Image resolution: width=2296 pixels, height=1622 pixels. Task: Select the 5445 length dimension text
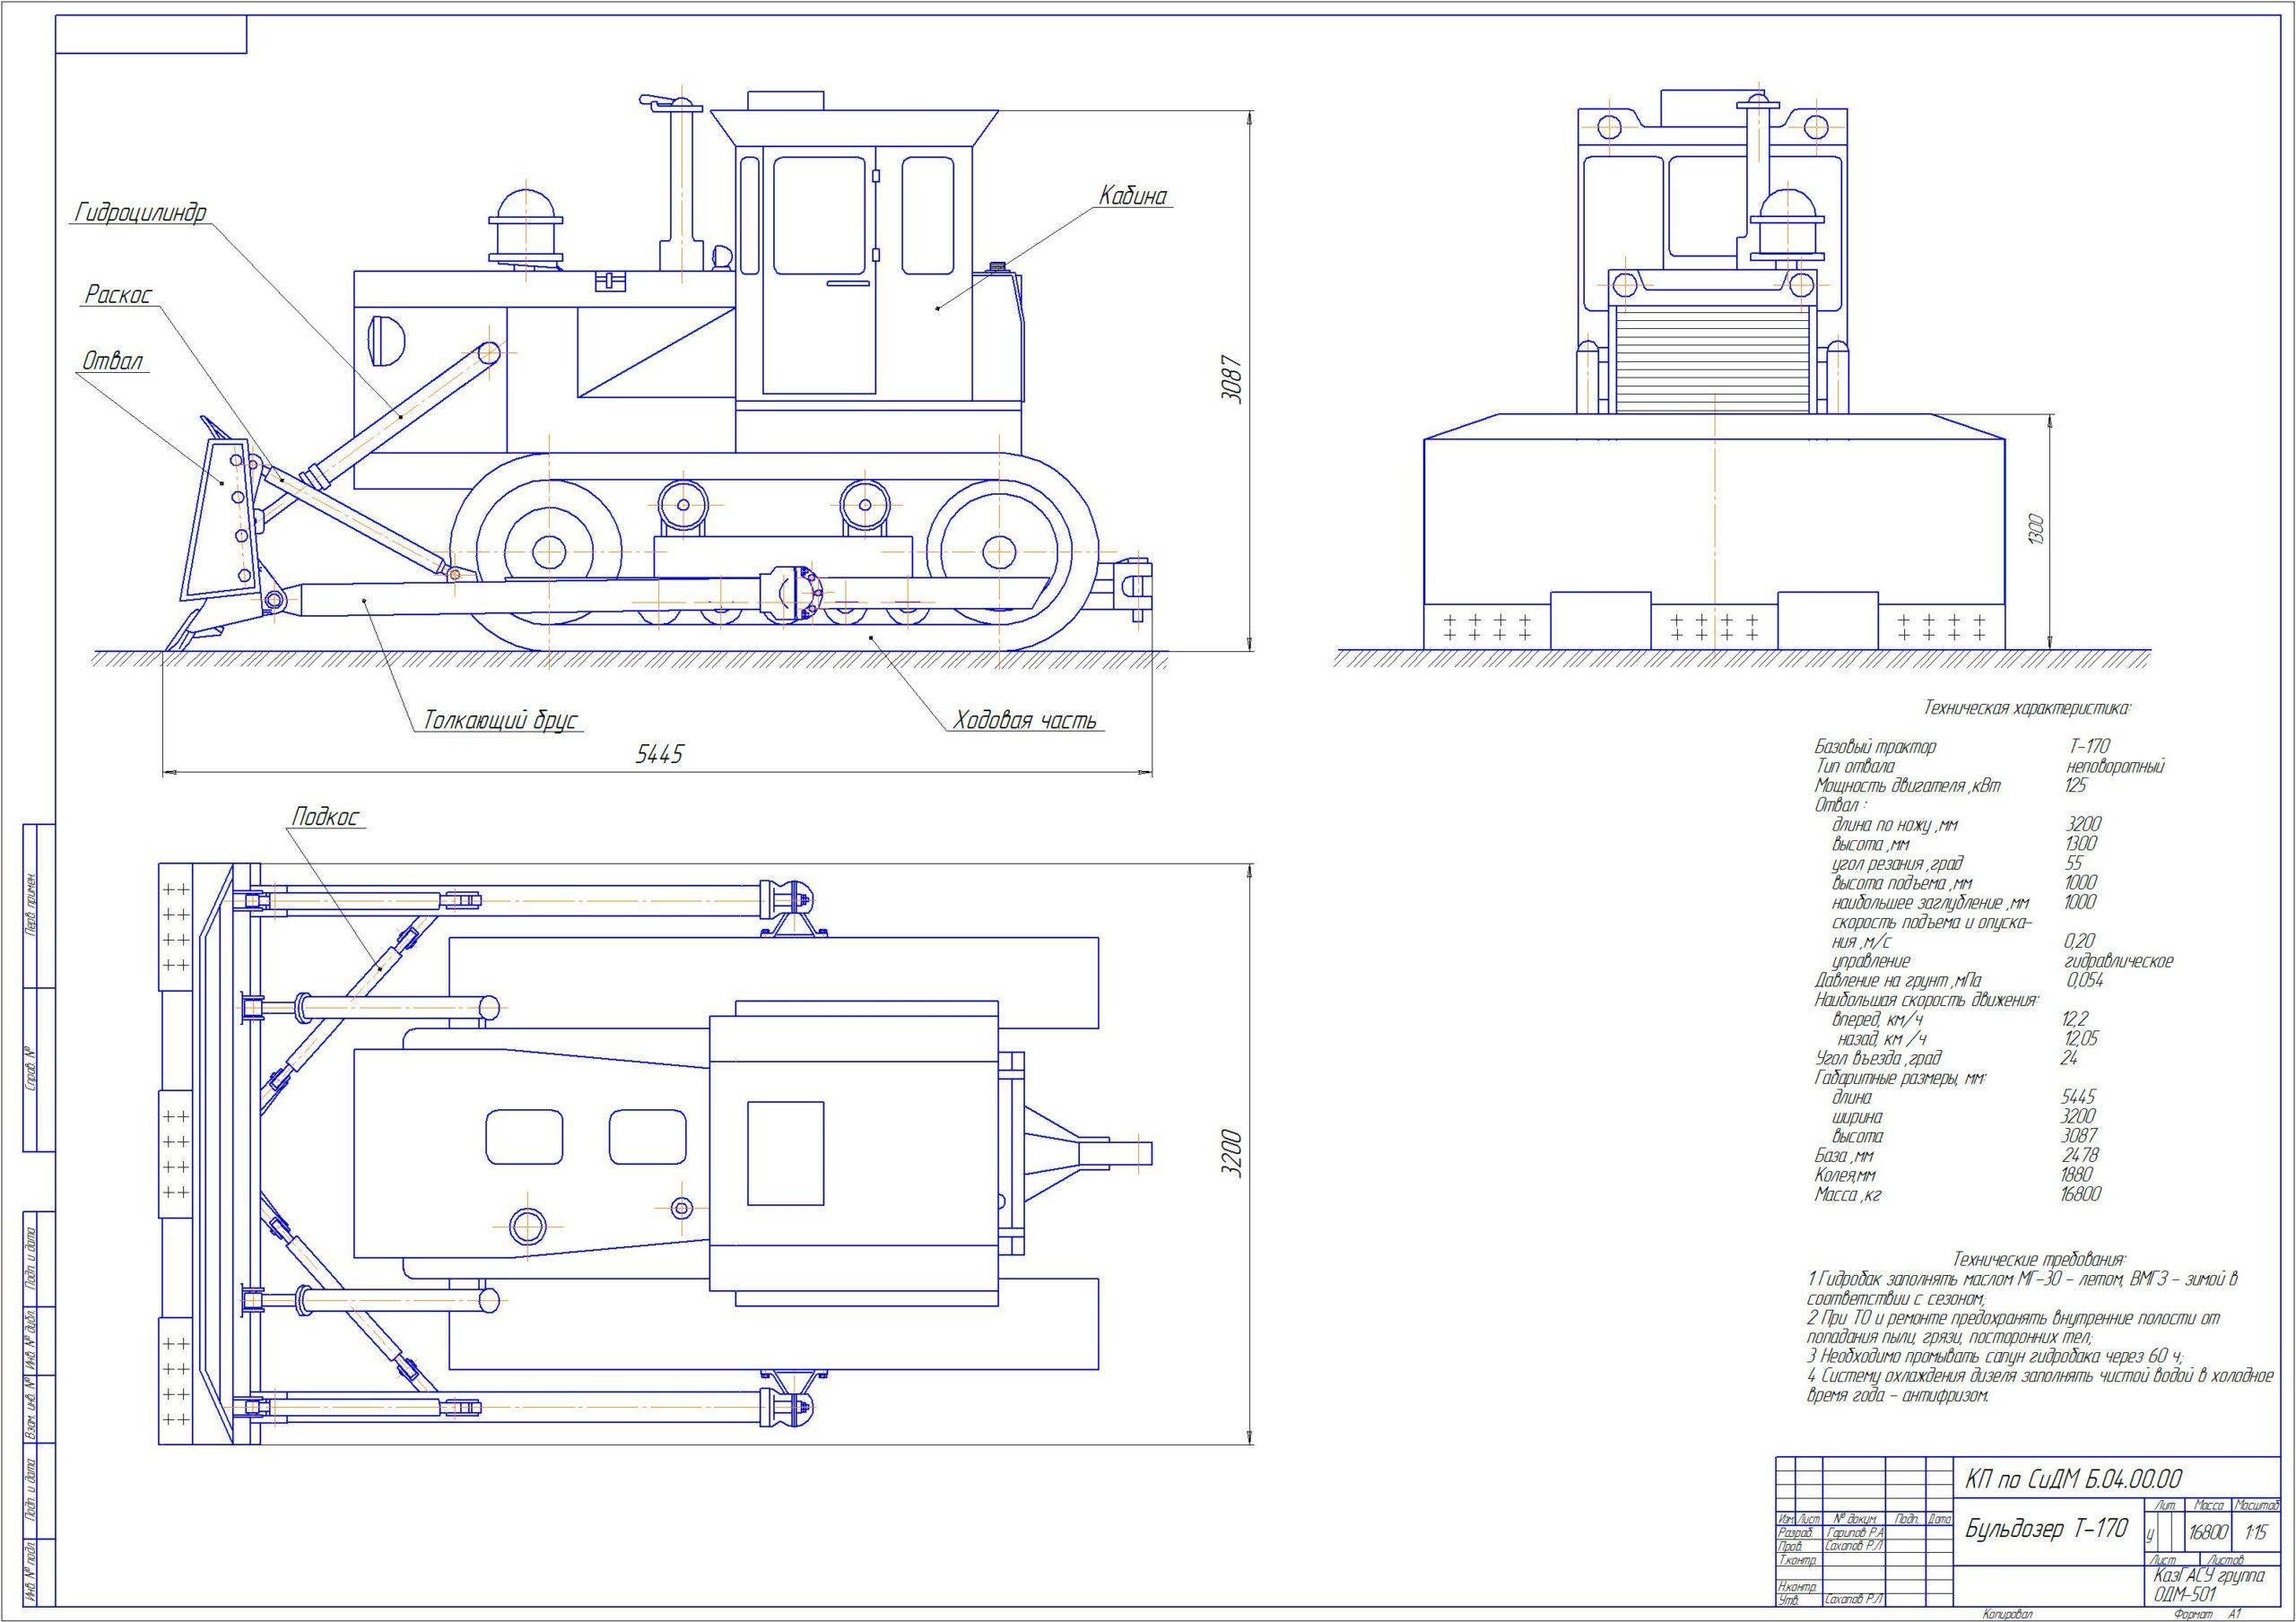[x=659, y=754]
